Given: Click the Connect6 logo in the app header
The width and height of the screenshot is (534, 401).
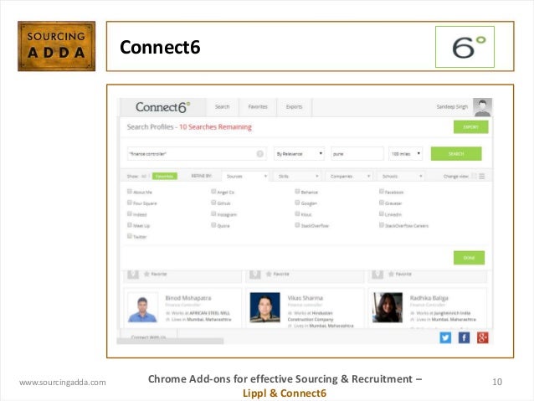Looking at the screenshot, I should pyautogui.click(x=162, y=107).
